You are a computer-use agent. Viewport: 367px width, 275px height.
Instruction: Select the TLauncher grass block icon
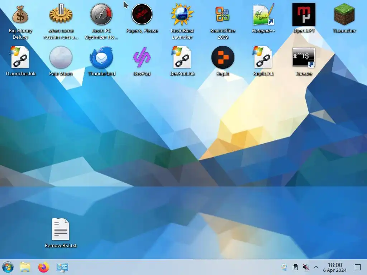[x=344, y=14]
